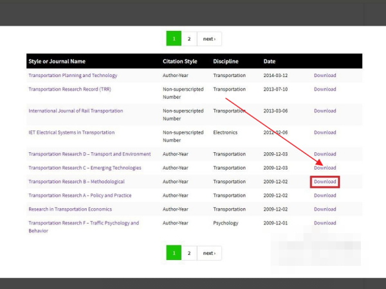Open IET Electrical Systems in Transportation
The height and width of the screenshot is (289, 386).
(x=71, y=132)
